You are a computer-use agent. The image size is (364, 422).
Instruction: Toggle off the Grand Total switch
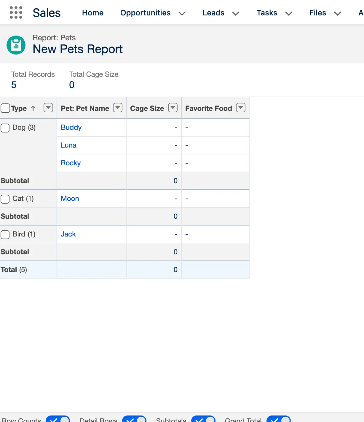point(278,419)
